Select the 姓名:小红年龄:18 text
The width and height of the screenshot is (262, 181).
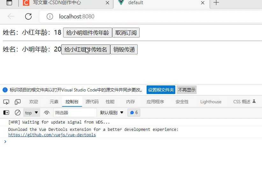[32, 32]
